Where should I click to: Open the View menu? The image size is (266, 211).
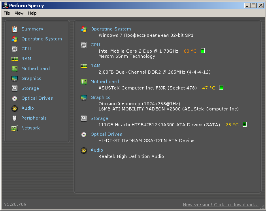(x=19, y=13)
